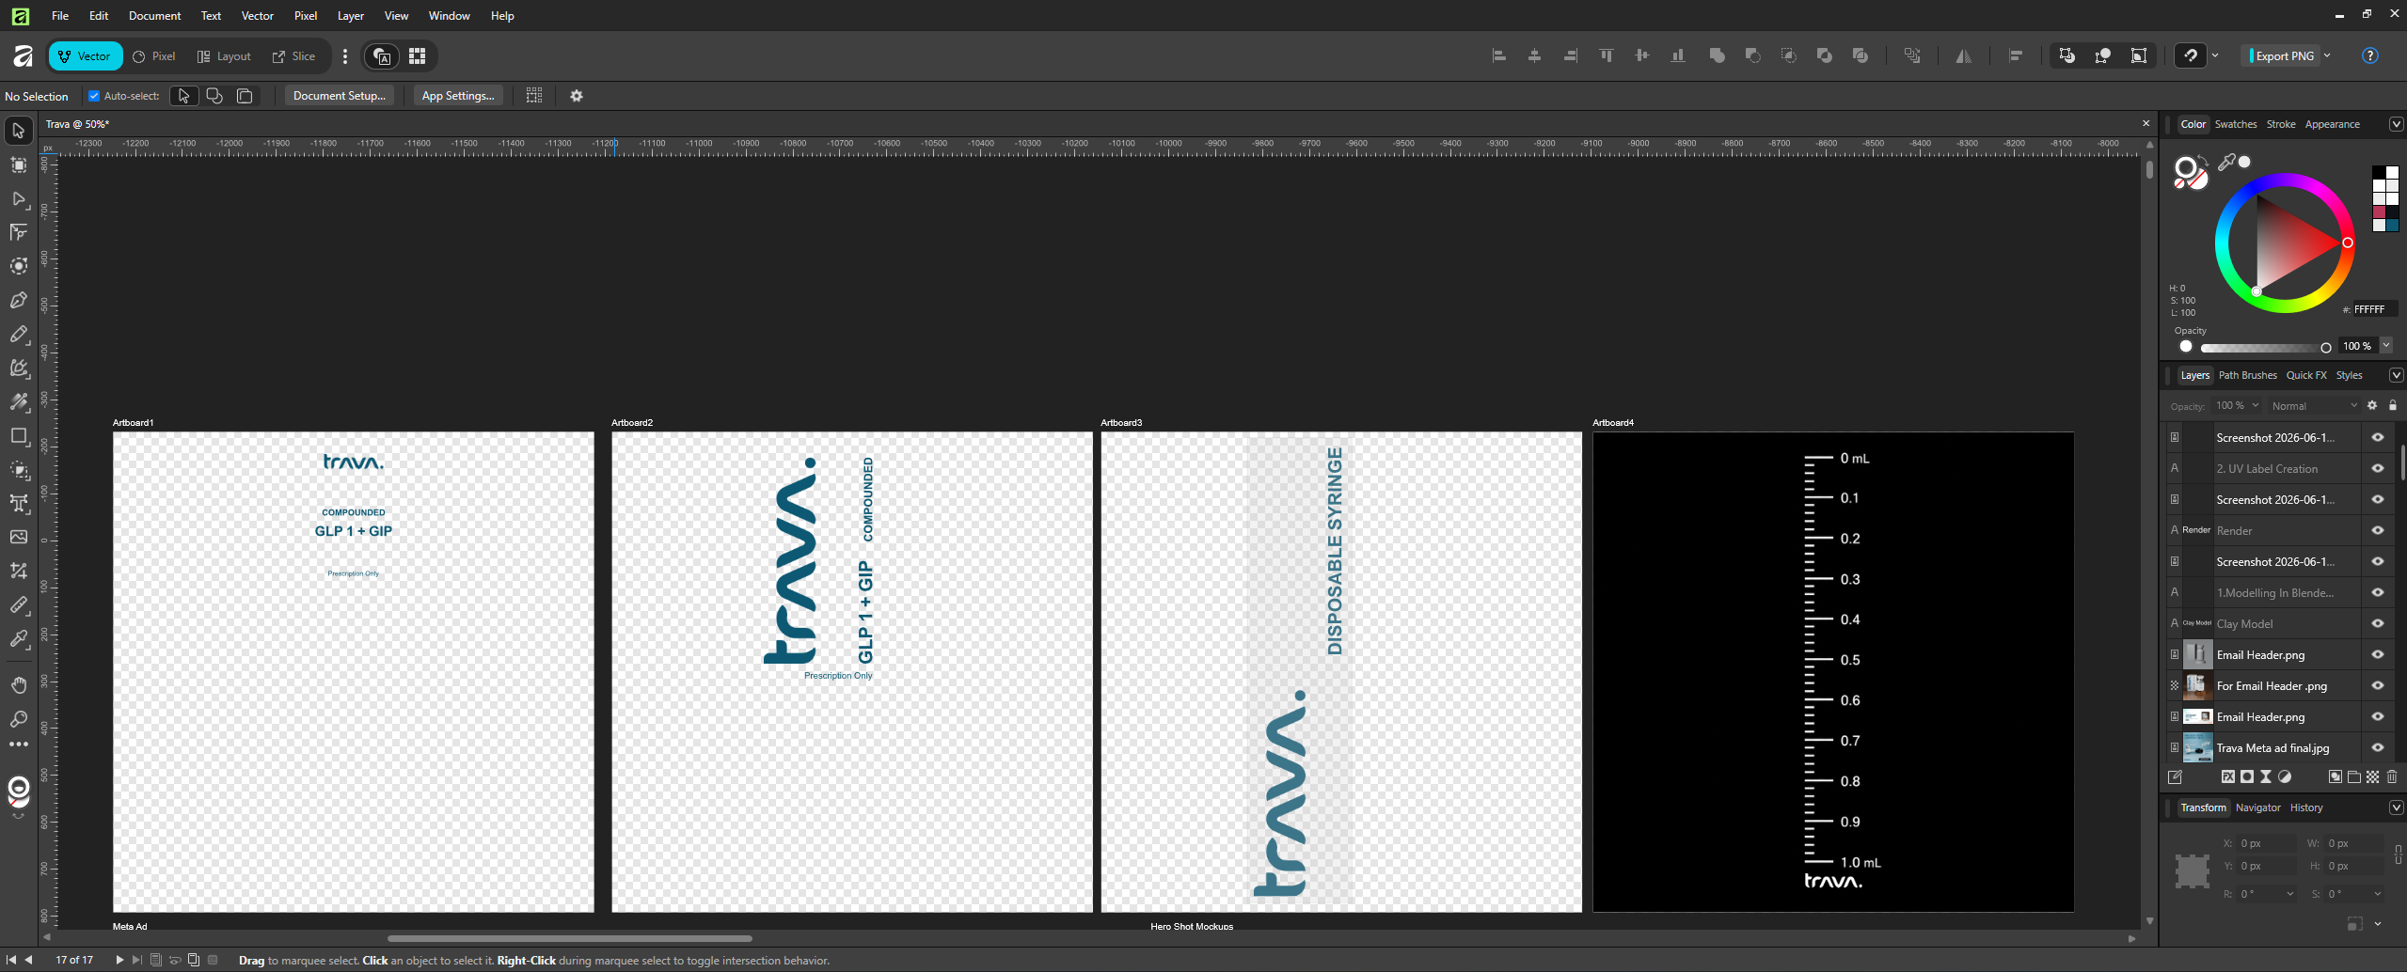Click the Align Top toolbar icon
Viewport: 2407px width, 972px height.
(x=1607, y=56)
